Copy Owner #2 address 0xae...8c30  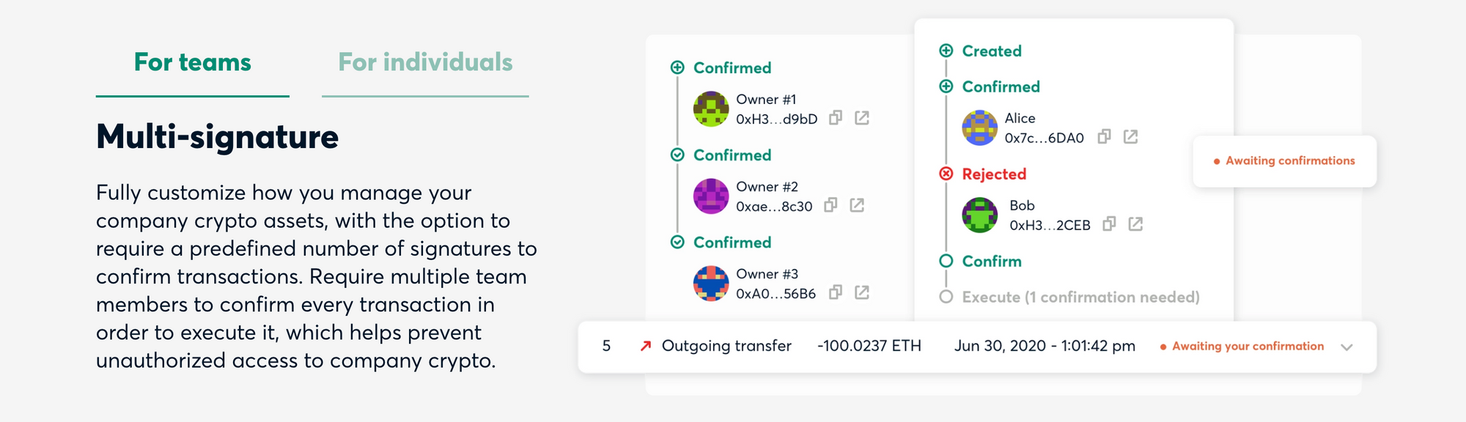coord(830,205)
